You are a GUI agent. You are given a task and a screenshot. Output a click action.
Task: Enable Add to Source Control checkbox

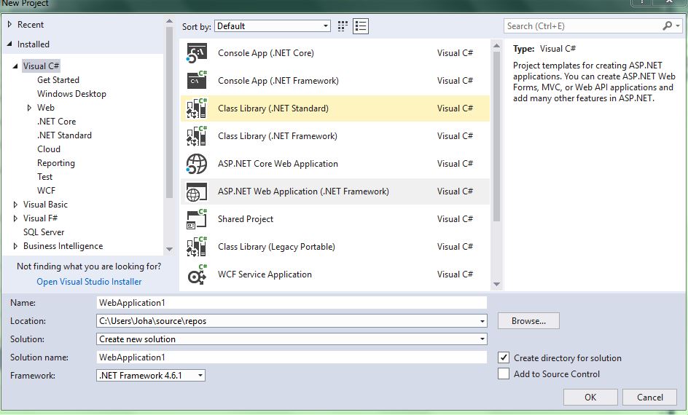504,373
